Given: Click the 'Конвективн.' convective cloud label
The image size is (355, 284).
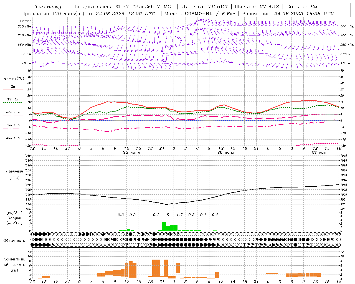Looking at the screenshot, I should (x=14, y=259).
